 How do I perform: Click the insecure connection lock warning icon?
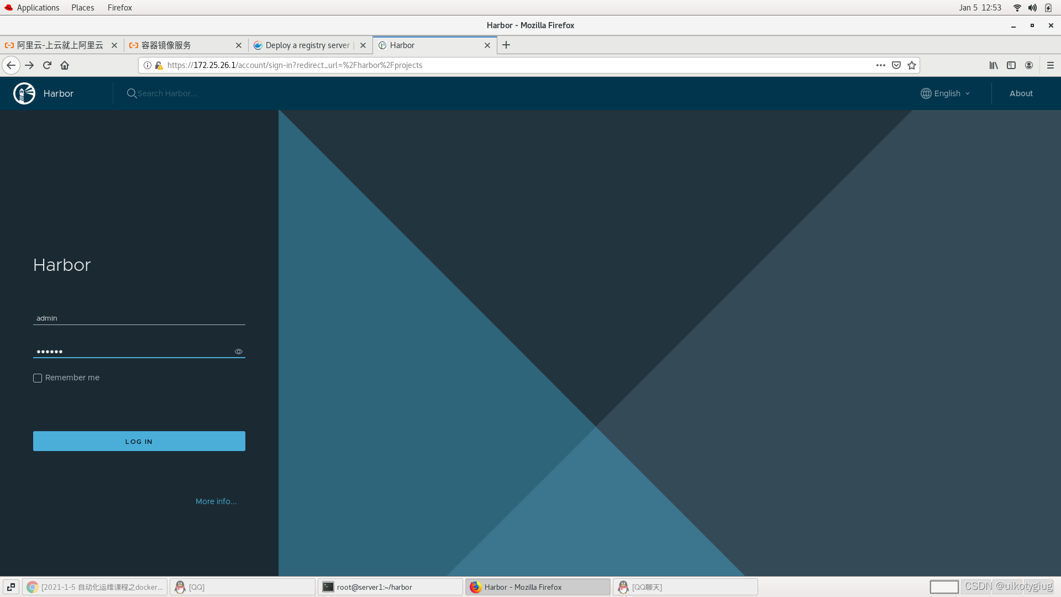click(159, 65)
